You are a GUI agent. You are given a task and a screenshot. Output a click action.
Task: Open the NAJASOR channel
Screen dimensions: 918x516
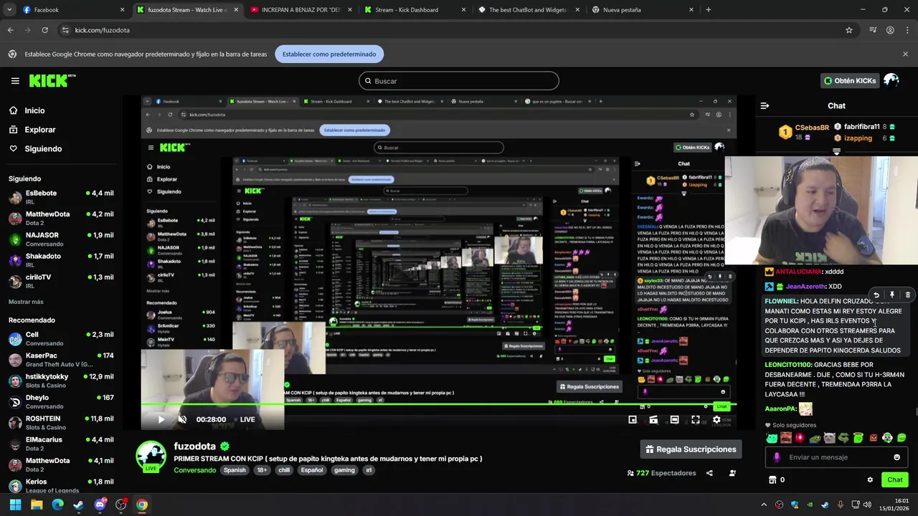(x=61, y=239)
